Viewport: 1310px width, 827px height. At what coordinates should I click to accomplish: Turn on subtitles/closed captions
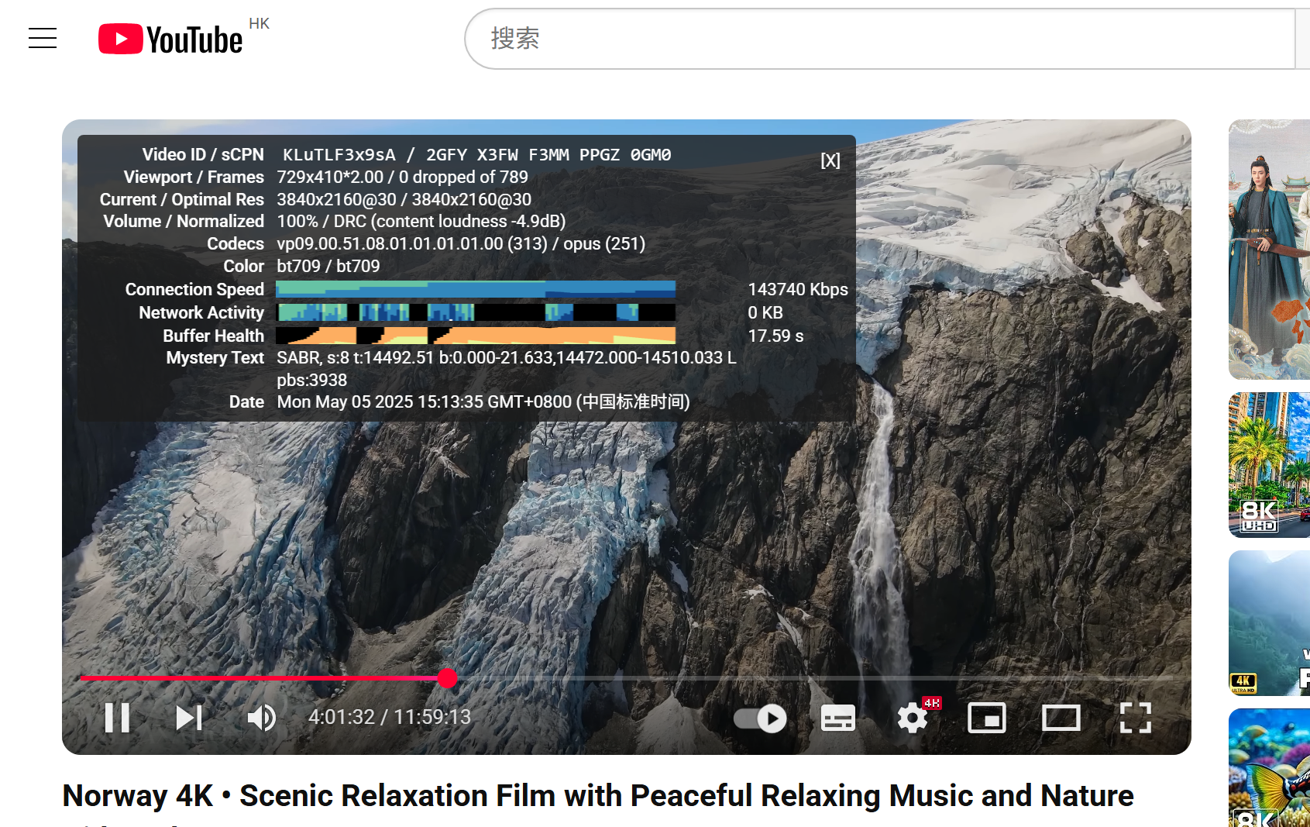click(838, 718)
